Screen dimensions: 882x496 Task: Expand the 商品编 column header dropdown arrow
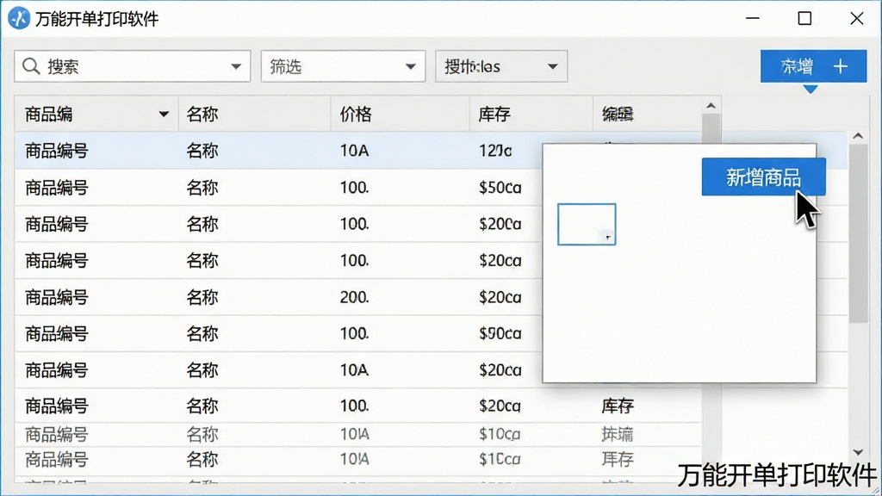point(164,115)
